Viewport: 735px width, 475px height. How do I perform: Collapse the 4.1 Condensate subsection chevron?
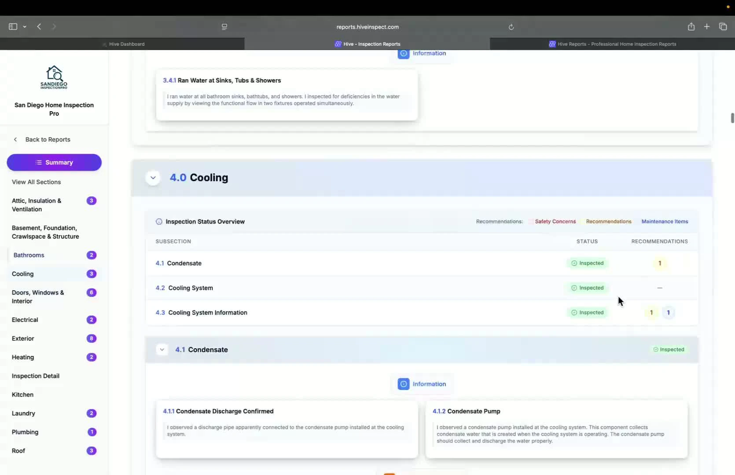tap(162, 350)
